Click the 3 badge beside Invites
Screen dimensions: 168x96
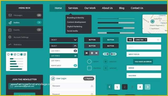(39, 22)
